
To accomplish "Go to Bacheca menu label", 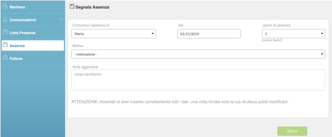I will tap(18, 7).
